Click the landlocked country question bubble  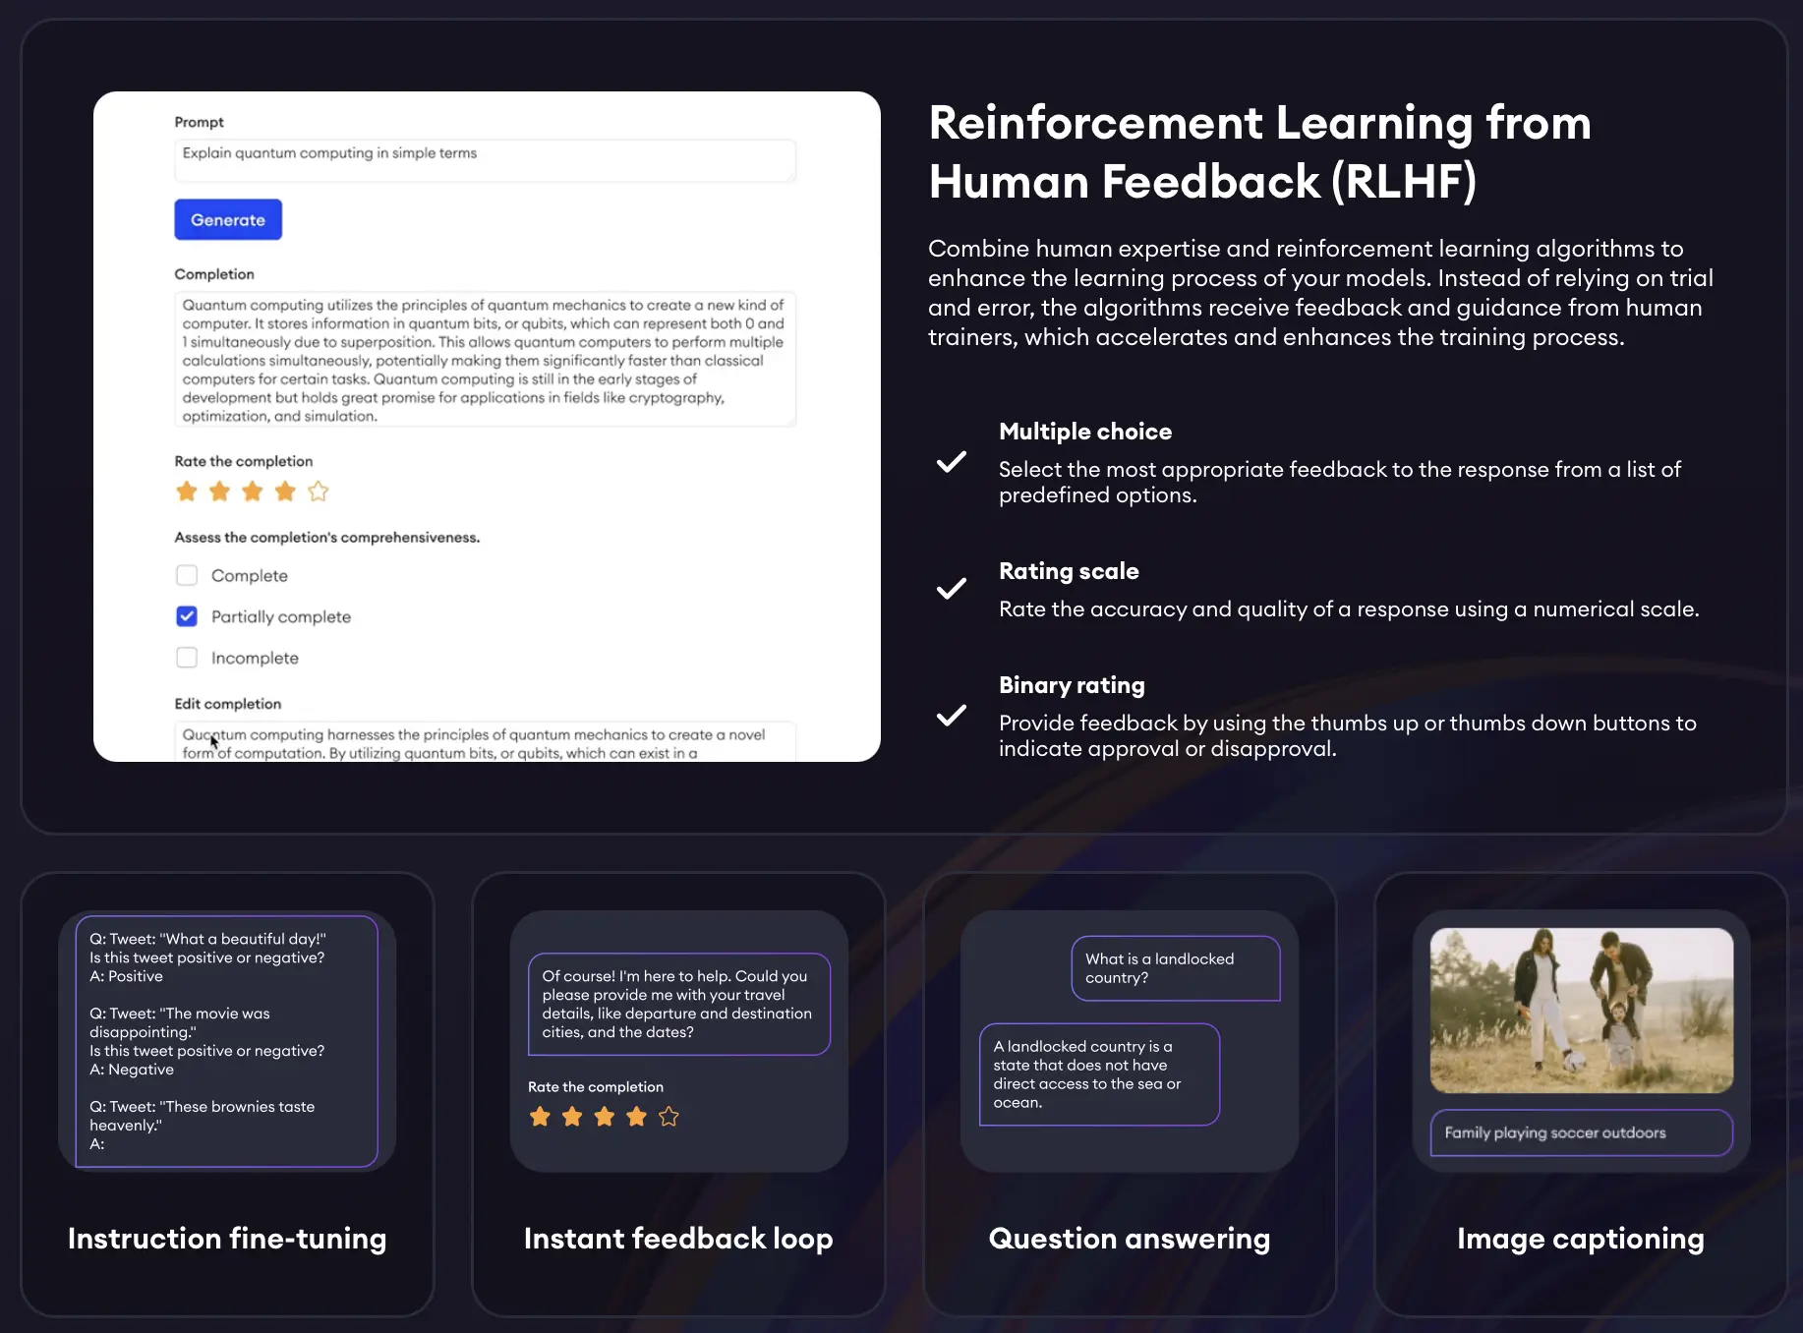[1175, 967]
